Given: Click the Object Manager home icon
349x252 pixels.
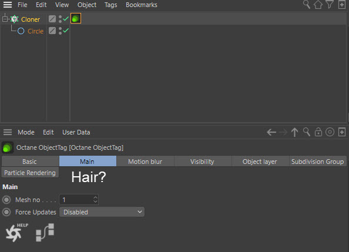Looking at the screenshot, I should pos(318,5).
